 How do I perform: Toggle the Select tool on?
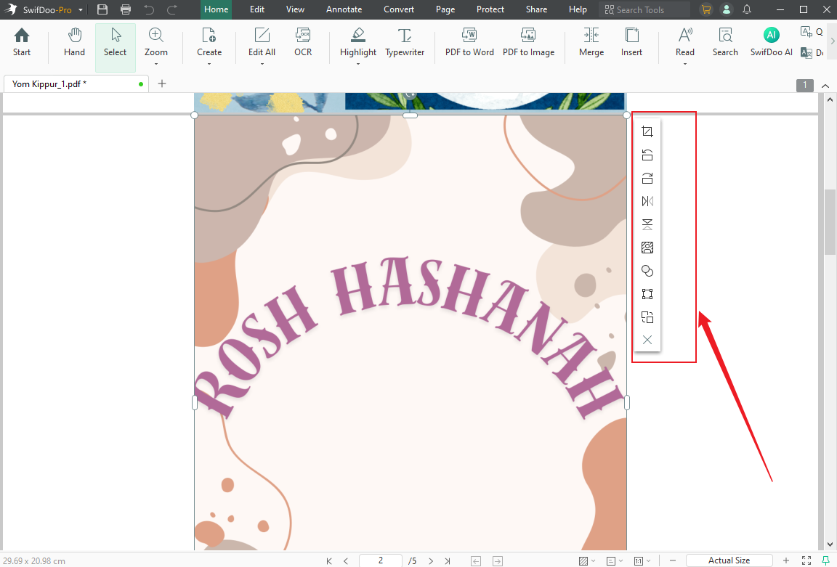pos(115,41)
